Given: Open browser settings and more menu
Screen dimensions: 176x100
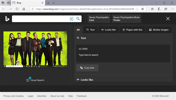Looking at the screenshot, I should tap(172, 9).
